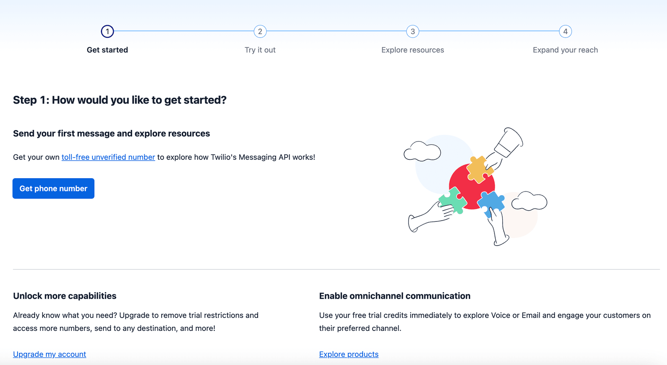Screen dimensions: 667x365
Task: Click the blue puzzle piece in illustration
Action: click(491, 202)
